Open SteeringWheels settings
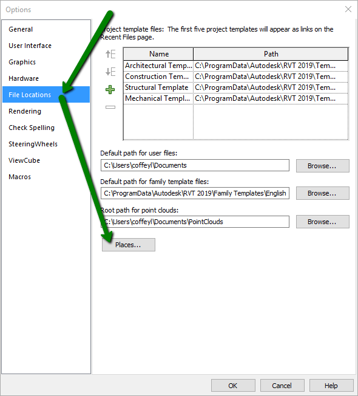 pos(46,144)
